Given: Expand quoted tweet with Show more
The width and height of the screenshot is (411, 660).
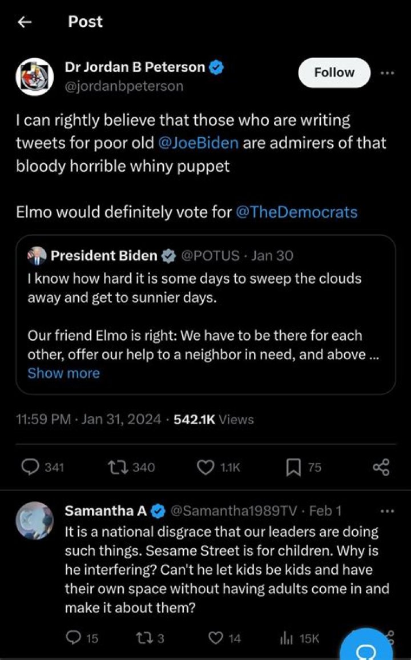Looking at the screenshot, I should pos(63,373).
